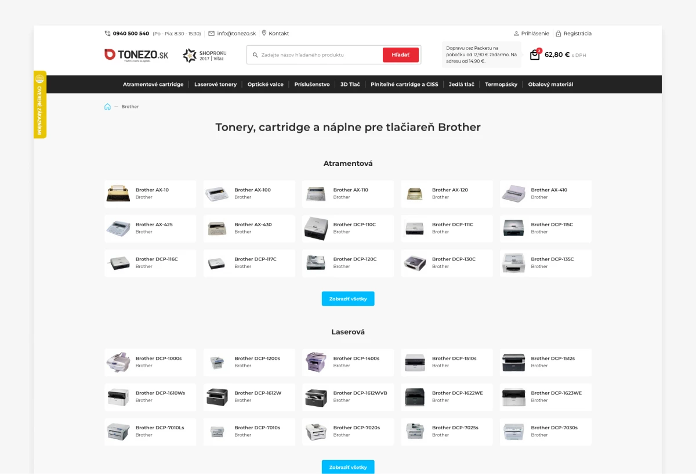The height and width of the screenshot is (474, 696).
Task: Click the red Hľadať search button
Action: click(401, 55)
